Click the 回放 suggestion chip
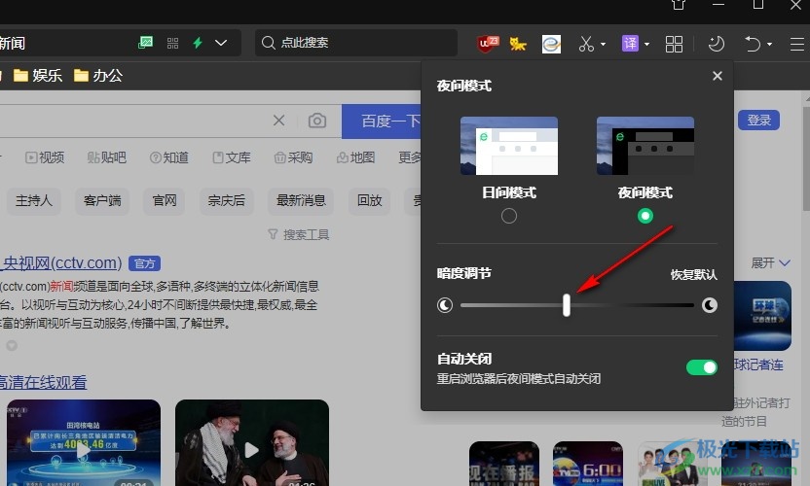 coord(369,200)
